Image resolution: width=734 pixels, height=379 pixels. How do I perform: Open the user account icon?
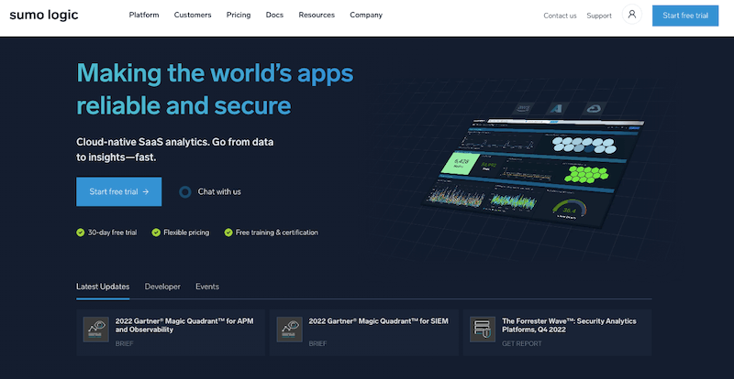pos(632,15)
